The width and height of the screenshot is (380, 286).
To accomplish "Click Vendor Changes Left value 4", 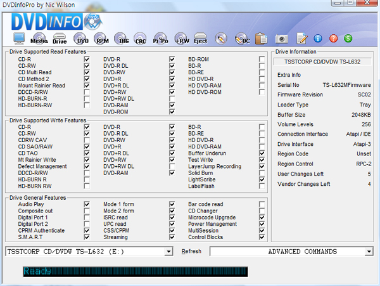I will coord(369,184).
